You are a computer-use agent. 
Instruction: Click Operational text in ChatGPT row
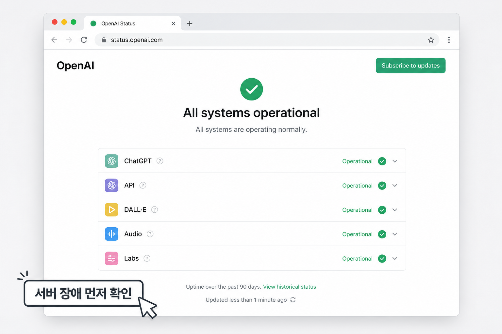click(x=357, y=161)
